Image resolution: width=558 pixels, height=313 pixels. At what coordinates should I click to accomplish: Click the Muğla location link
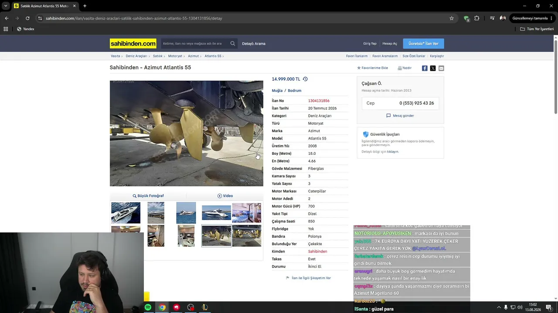(277, 91)
